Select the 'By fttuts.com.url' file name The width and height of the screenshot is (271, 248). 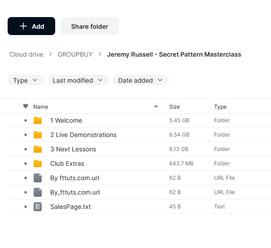[x=74, y=178]
